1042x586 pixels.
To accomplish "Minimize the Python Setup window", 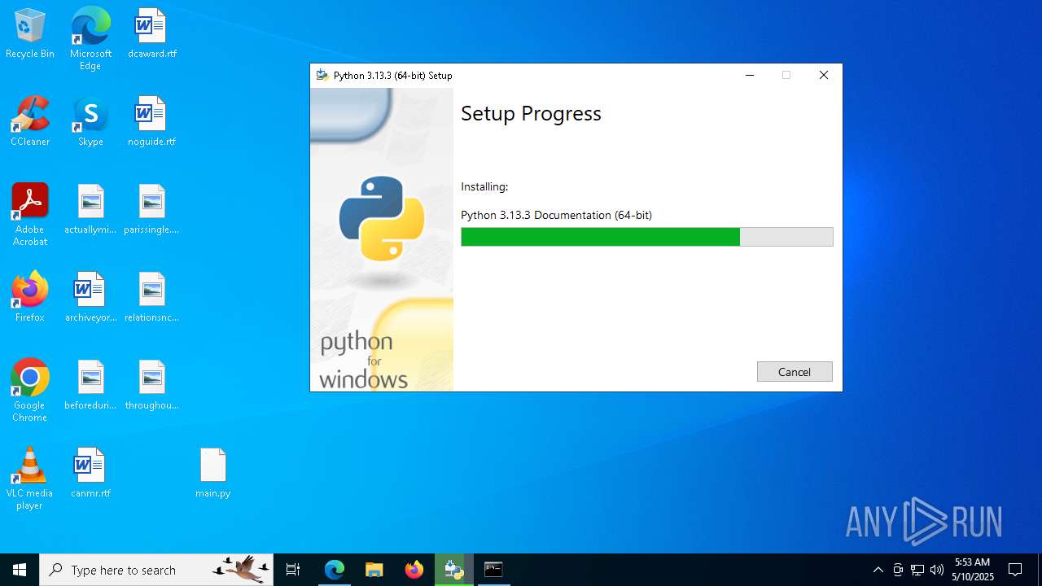I will [x=750, y=75].
